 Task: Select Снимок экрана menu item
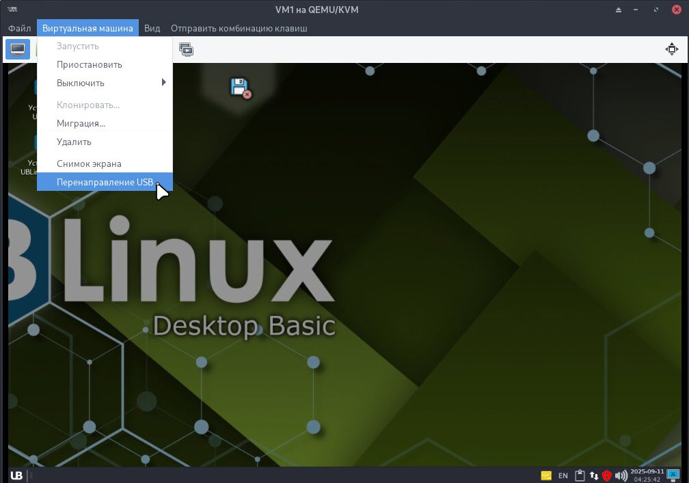[89, 164]
